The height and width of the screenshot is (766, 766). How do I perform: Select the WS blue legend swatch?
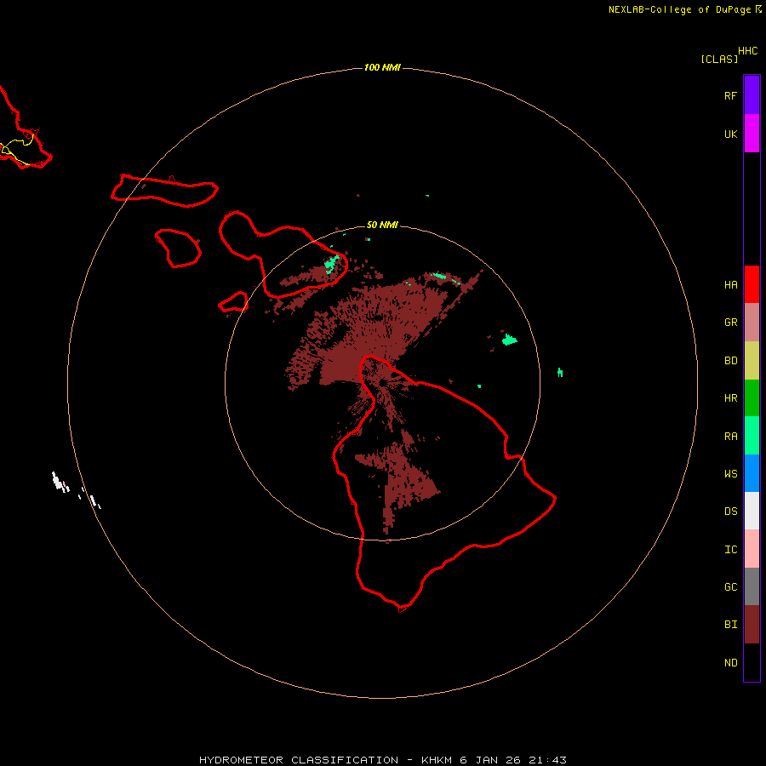point(752,473)
